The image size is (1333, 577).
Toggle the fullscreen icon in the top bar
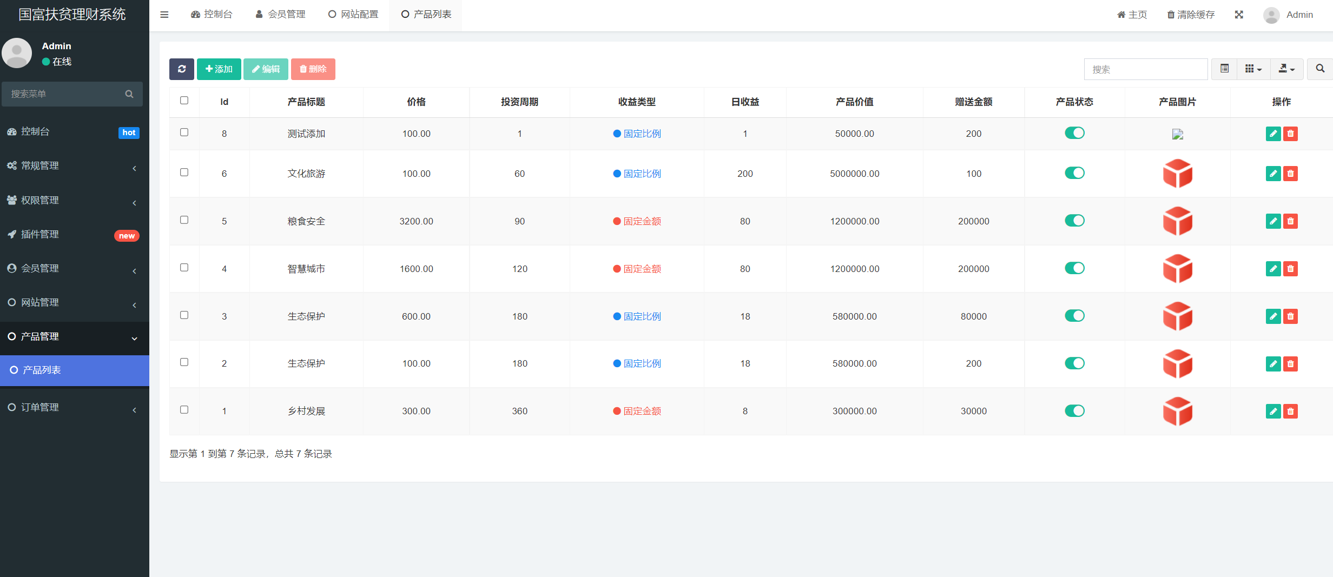[x=1239, y=14]
